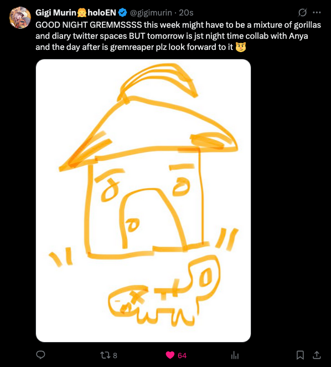Open the 20s timestamp permalink

(186, 13)
